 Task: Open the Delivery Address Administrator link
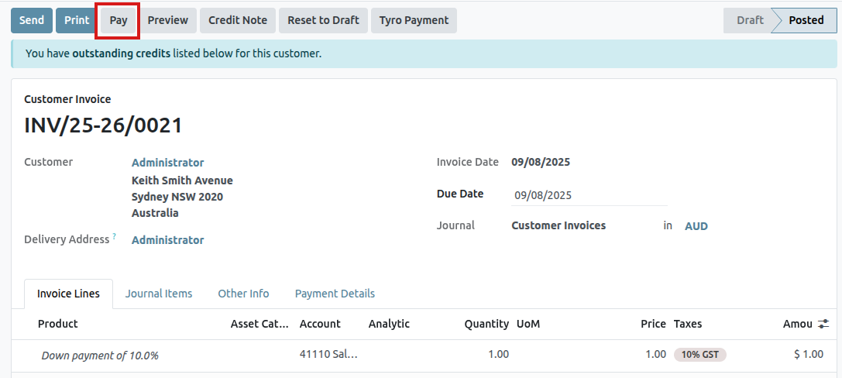tap(167, 240)
